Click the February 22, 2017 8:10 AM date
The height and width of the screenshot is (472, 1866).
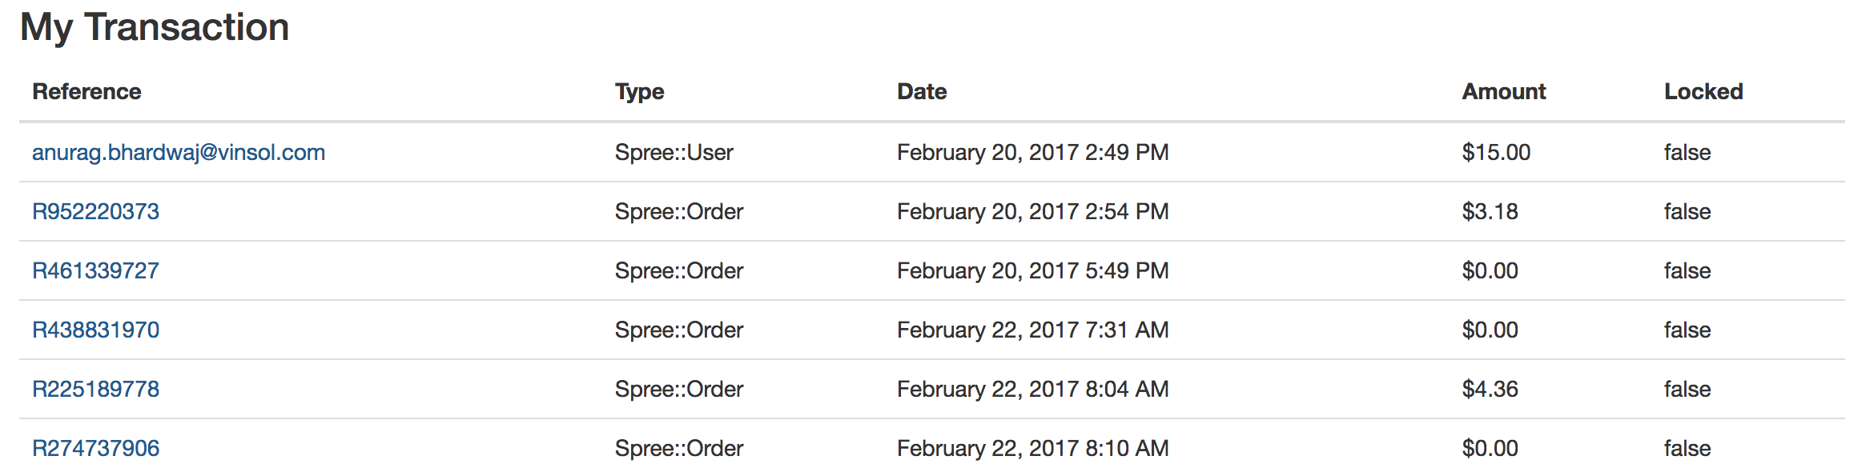coord(1033,448)
